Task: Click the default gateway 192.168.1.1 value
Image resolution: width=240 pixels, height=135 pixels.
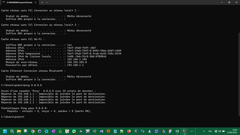Action: [x=75, y=65]
